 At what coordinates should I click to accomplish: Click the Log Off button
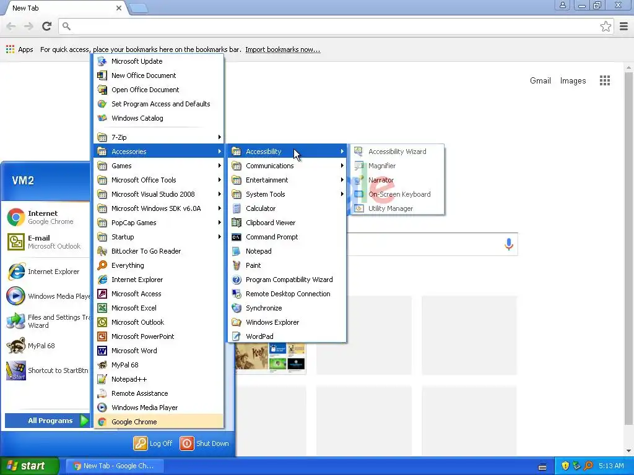tap(154, 443)
